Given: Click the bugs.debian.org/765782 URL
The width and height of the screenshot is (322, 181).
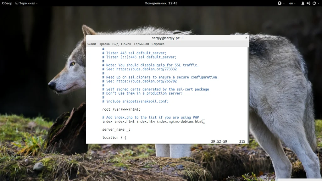Looking at the screenshot, I should (x=147, y=81).
